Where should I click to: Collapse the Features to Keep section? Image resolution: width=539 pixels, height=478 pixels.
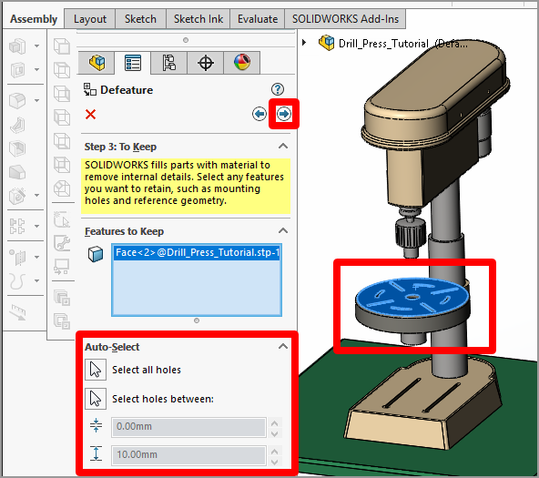pyautogui.click(x=283, y=231)
